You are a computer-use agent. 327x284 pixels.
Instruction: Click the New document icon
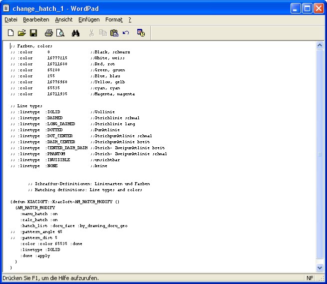coord(10,33)
